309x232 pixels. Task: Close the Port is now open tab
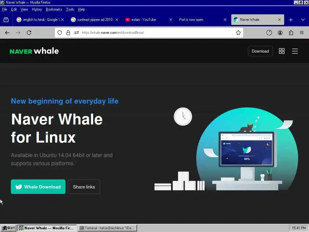click(225, 20)
